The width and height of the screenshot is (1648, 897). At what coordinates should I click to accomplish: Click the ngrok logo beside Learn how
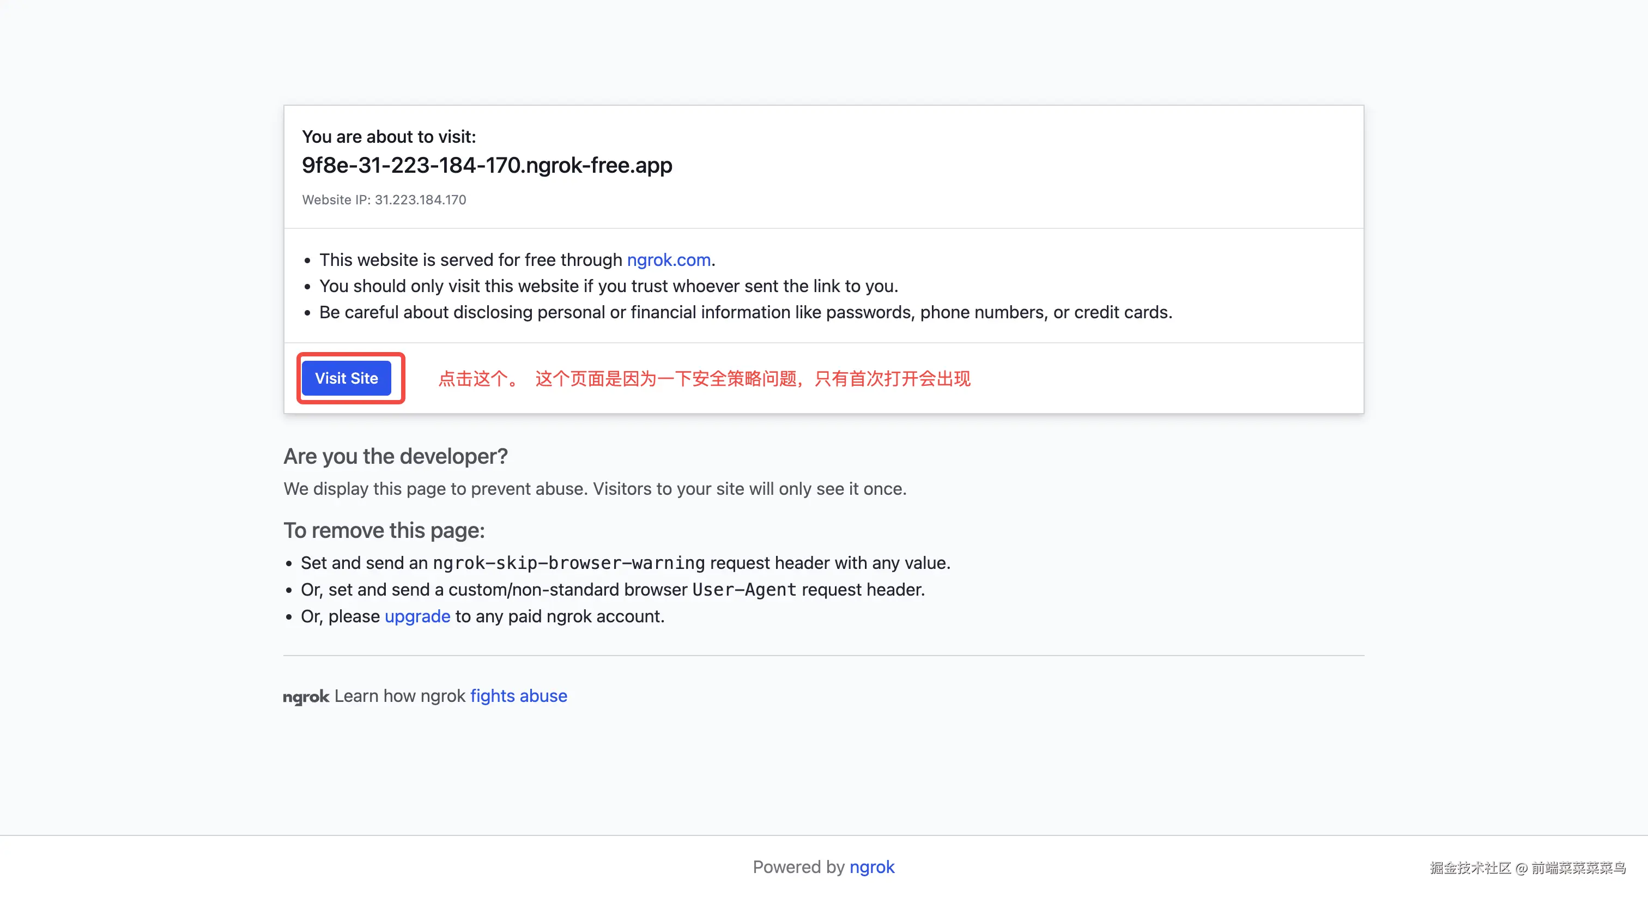tap(306, 697)
